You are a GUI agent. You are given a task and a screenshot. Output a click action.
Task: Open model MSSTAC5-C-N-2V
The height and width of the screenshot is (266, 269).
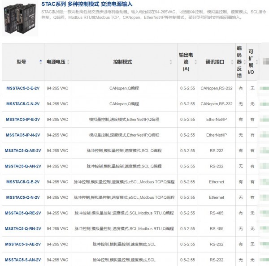(x=23, y=104)
